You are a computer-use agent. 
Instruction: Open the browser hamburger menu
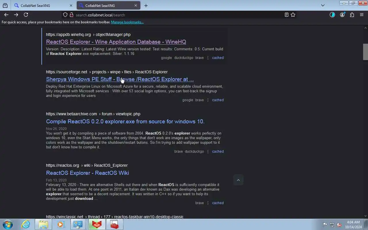[x=362, y=15]
